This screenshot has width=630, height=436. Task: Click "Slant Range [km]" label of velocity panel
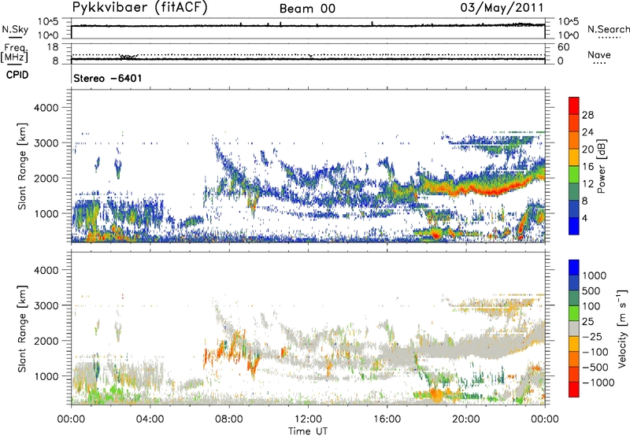coord(22,329)
